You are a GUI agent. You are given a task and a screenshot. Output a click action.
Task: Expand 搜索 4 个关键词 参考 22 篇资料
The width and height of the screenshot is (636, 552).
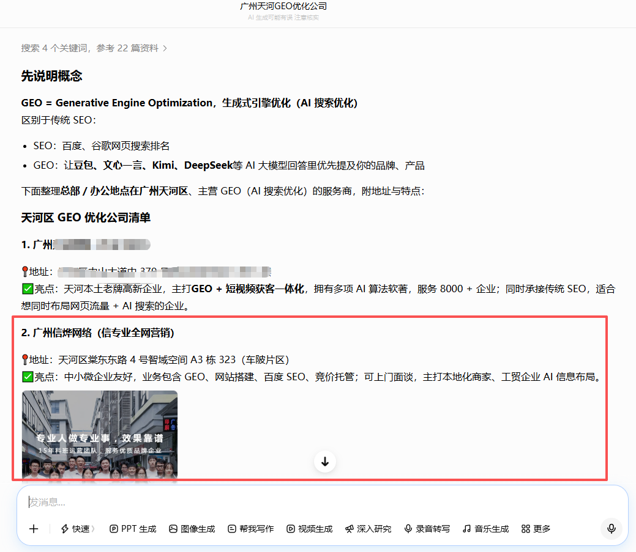click(x=94, y=48)
